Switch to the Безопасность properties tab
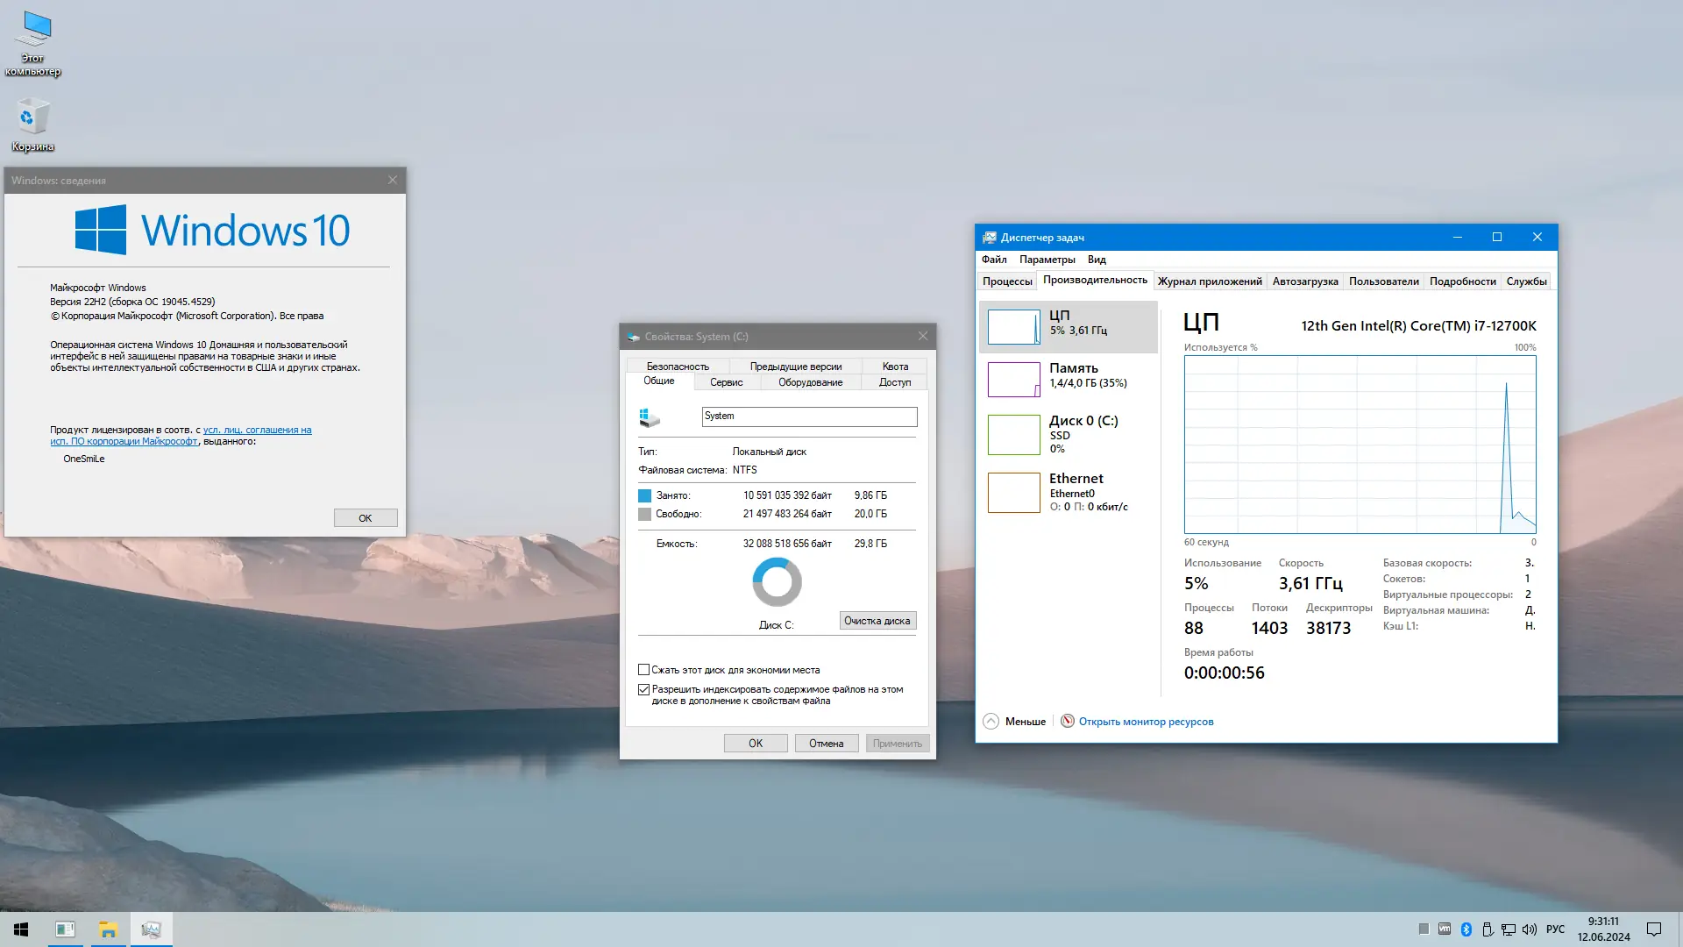 click(677, 367)
